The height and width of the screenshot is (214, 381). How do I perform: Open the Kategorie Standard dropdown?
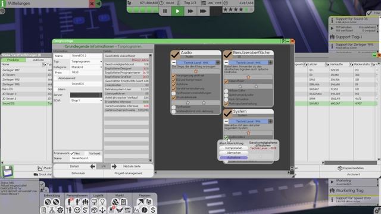click(x=86, y=67)
